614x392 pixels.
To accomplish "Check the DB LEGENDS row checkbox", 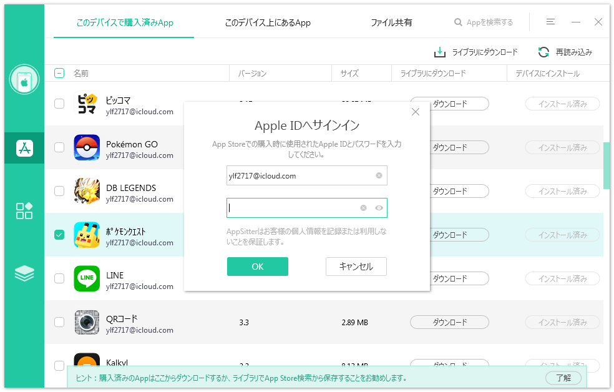I will coord(59,191).
